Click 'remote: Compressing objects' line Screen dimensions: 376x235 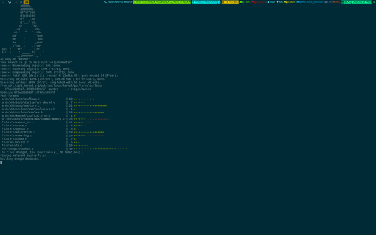[38, 73]
